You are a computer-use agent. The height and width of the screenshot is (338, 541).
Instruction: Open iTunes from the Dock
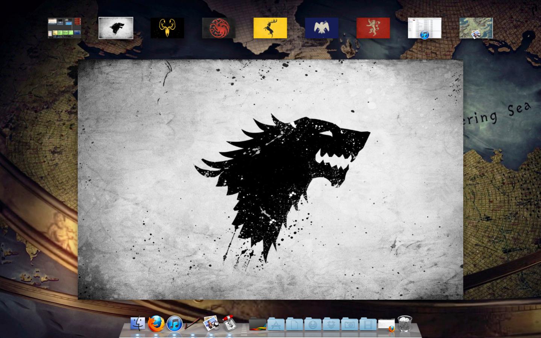coord(174,324)
